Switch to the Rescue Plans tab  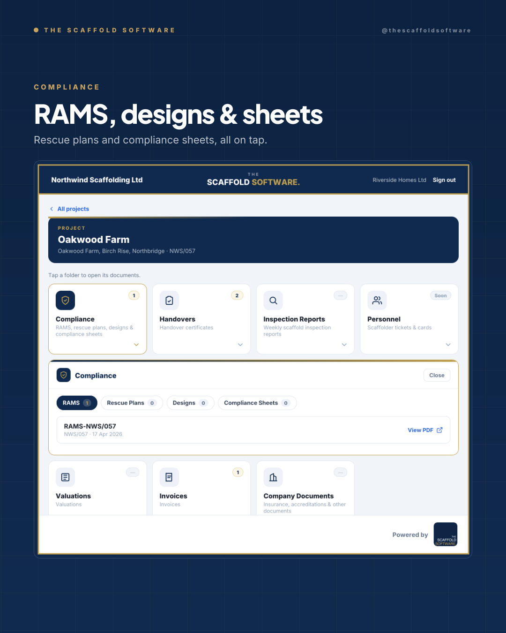click(132, 403)
